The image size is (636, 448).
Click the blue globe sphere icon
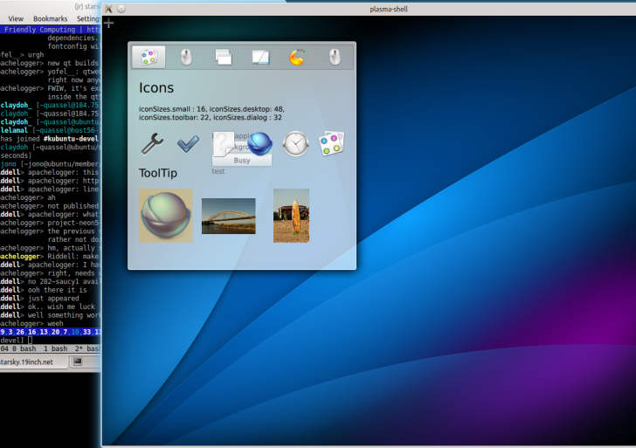pyautogui.click(x=260, y=143)
